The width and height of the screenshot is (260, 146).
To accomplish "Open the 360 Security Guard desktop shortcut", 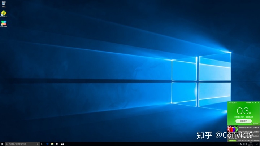I will coord(4,14).
